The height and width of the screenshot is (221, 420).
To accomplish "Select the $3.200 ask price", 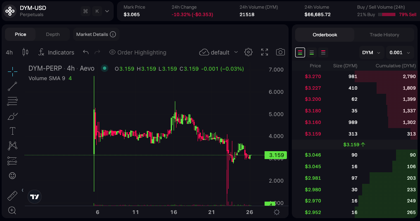I will tap(313, 99).
